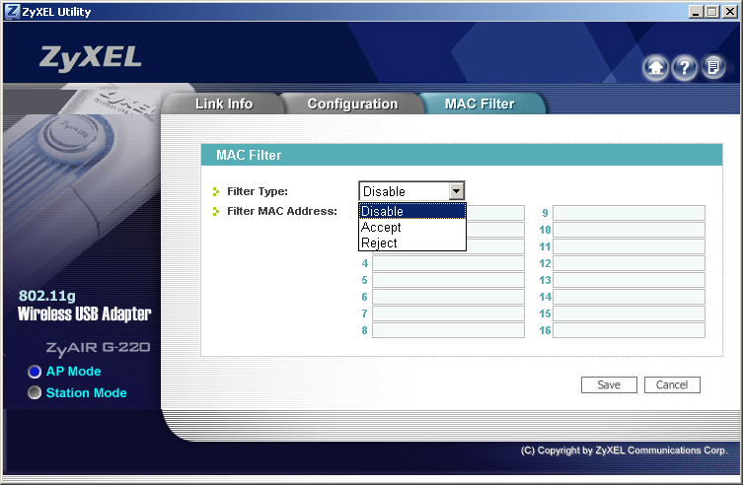This screenshot has height=485, width=743.
Task: Switch to the Link Info tab
Action: coord(224,104)
